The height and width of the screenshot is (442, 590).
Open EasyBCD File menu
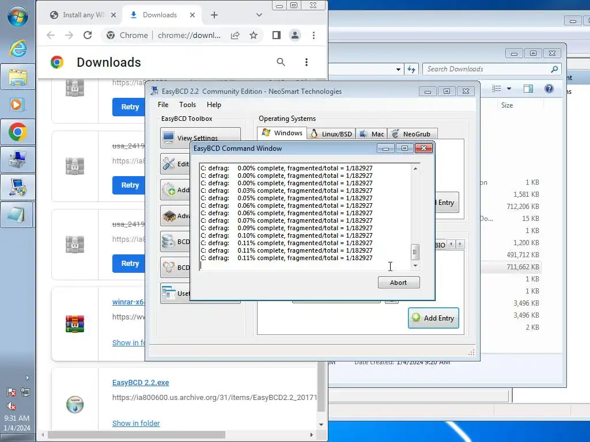163,105
